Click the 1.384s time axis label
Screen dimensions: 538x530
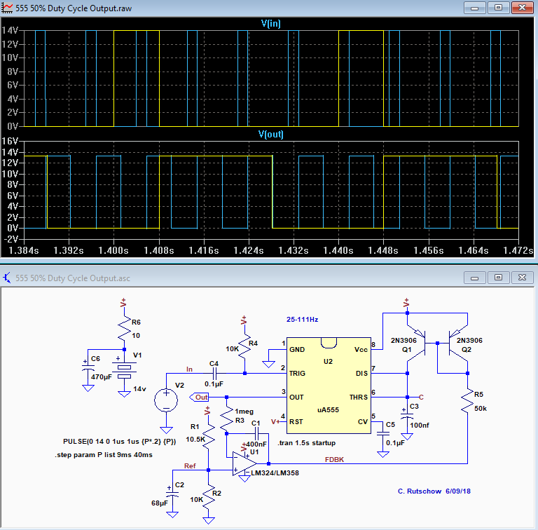click(x=23, y=250)
